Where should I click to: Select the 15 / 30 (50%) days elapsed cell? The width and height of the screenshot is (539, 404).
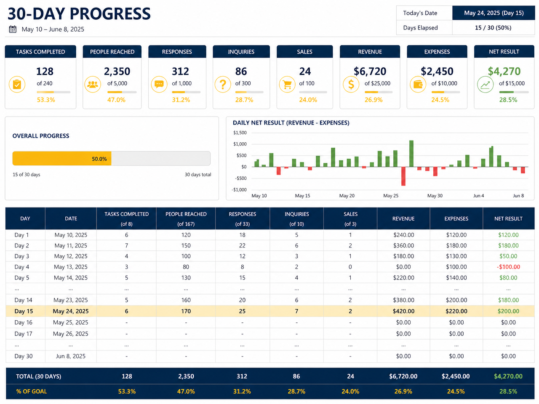click(x=494, y=27)
